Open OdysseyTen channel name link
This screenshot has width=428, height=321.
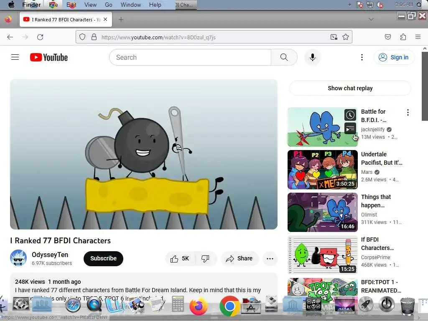coord(50,255)
